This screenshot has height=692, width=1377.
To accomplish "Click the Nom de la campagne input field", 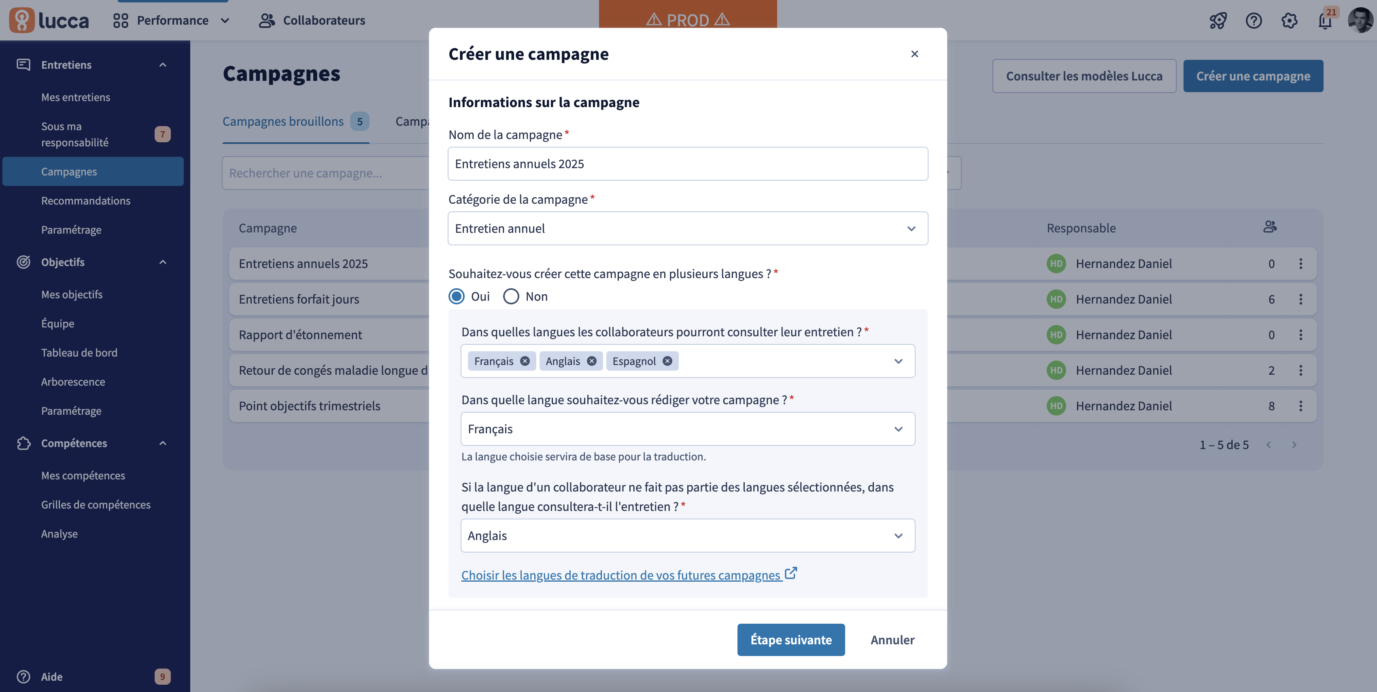I will (687, 164).
